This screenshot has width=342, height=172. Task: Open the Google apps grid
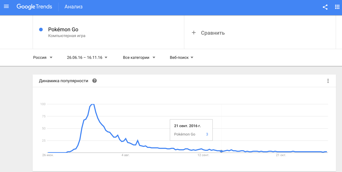tap(337, 7)
